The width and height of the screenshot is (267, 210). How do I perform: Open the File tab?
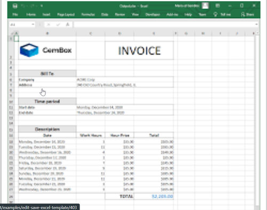(x=15, y=14)
